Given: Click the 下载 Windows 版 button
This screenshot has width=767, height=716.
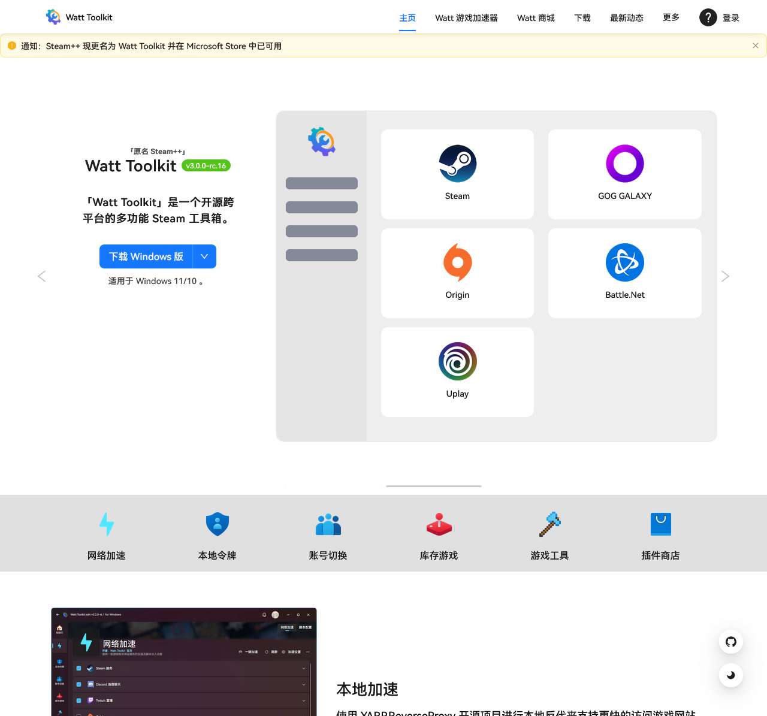Looking at the screenshot, I should (146, 256).
